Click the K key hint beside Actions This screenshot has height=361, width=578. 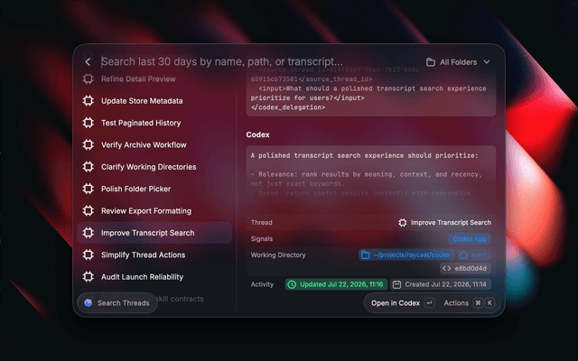pyautogui.click(x=489, y=303)
